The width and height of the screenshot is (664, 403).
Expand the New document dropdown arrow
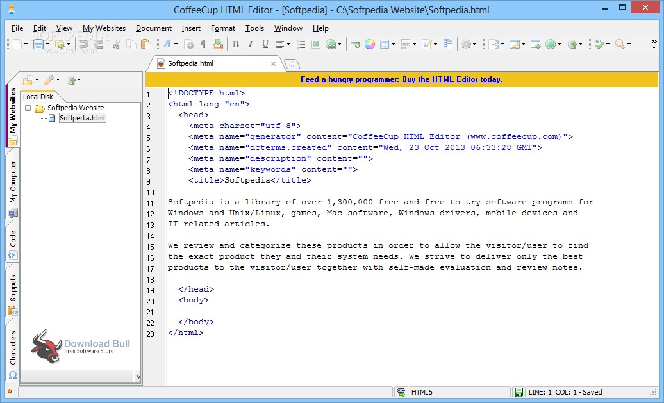pos(26,44)
